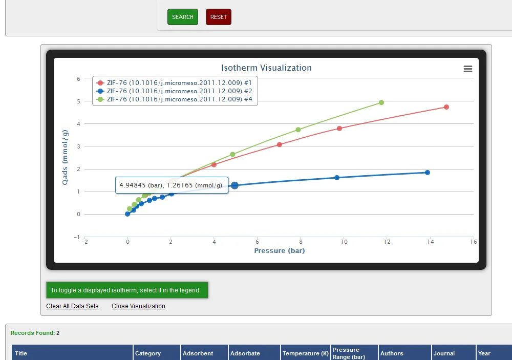Image resolution: width=512 pixels, height=360 pixels.
Task: Sort by Adsorbent column header
Action: pyautogui.click(x=198, y=353)
